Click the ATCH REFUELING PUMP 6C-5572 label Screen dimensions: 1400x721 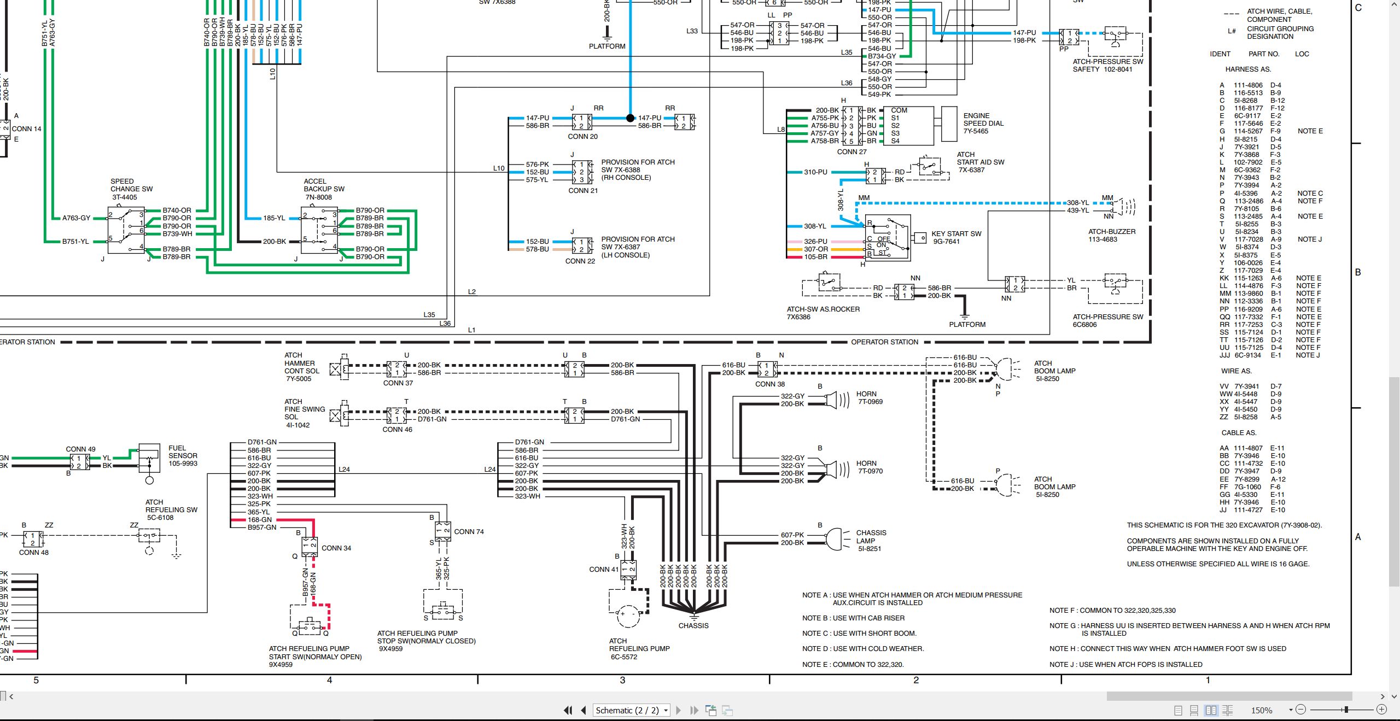coord(639,649)
